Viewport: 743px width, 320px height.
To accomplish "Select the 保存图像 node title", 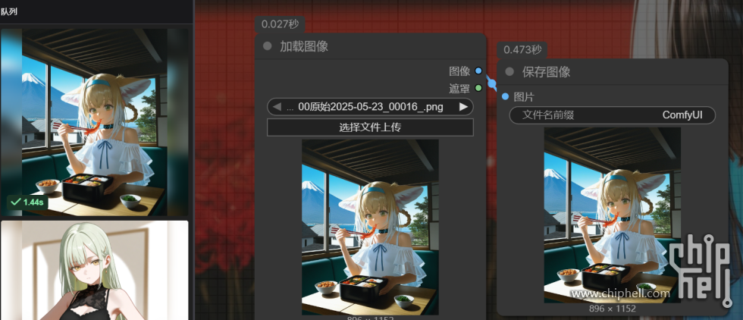I will coord(546,71).
